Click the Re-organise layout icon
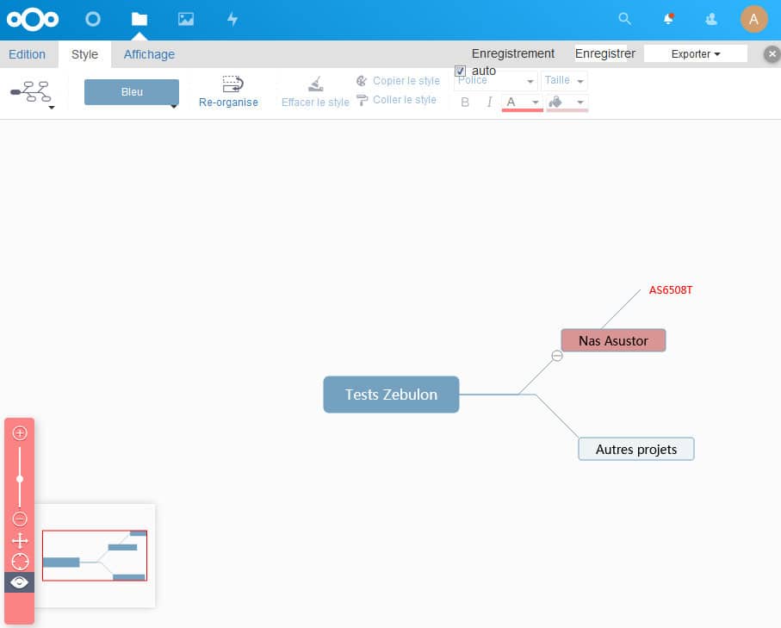The width and height of the screenshot is (781, 628). click(x=232, y=84)
